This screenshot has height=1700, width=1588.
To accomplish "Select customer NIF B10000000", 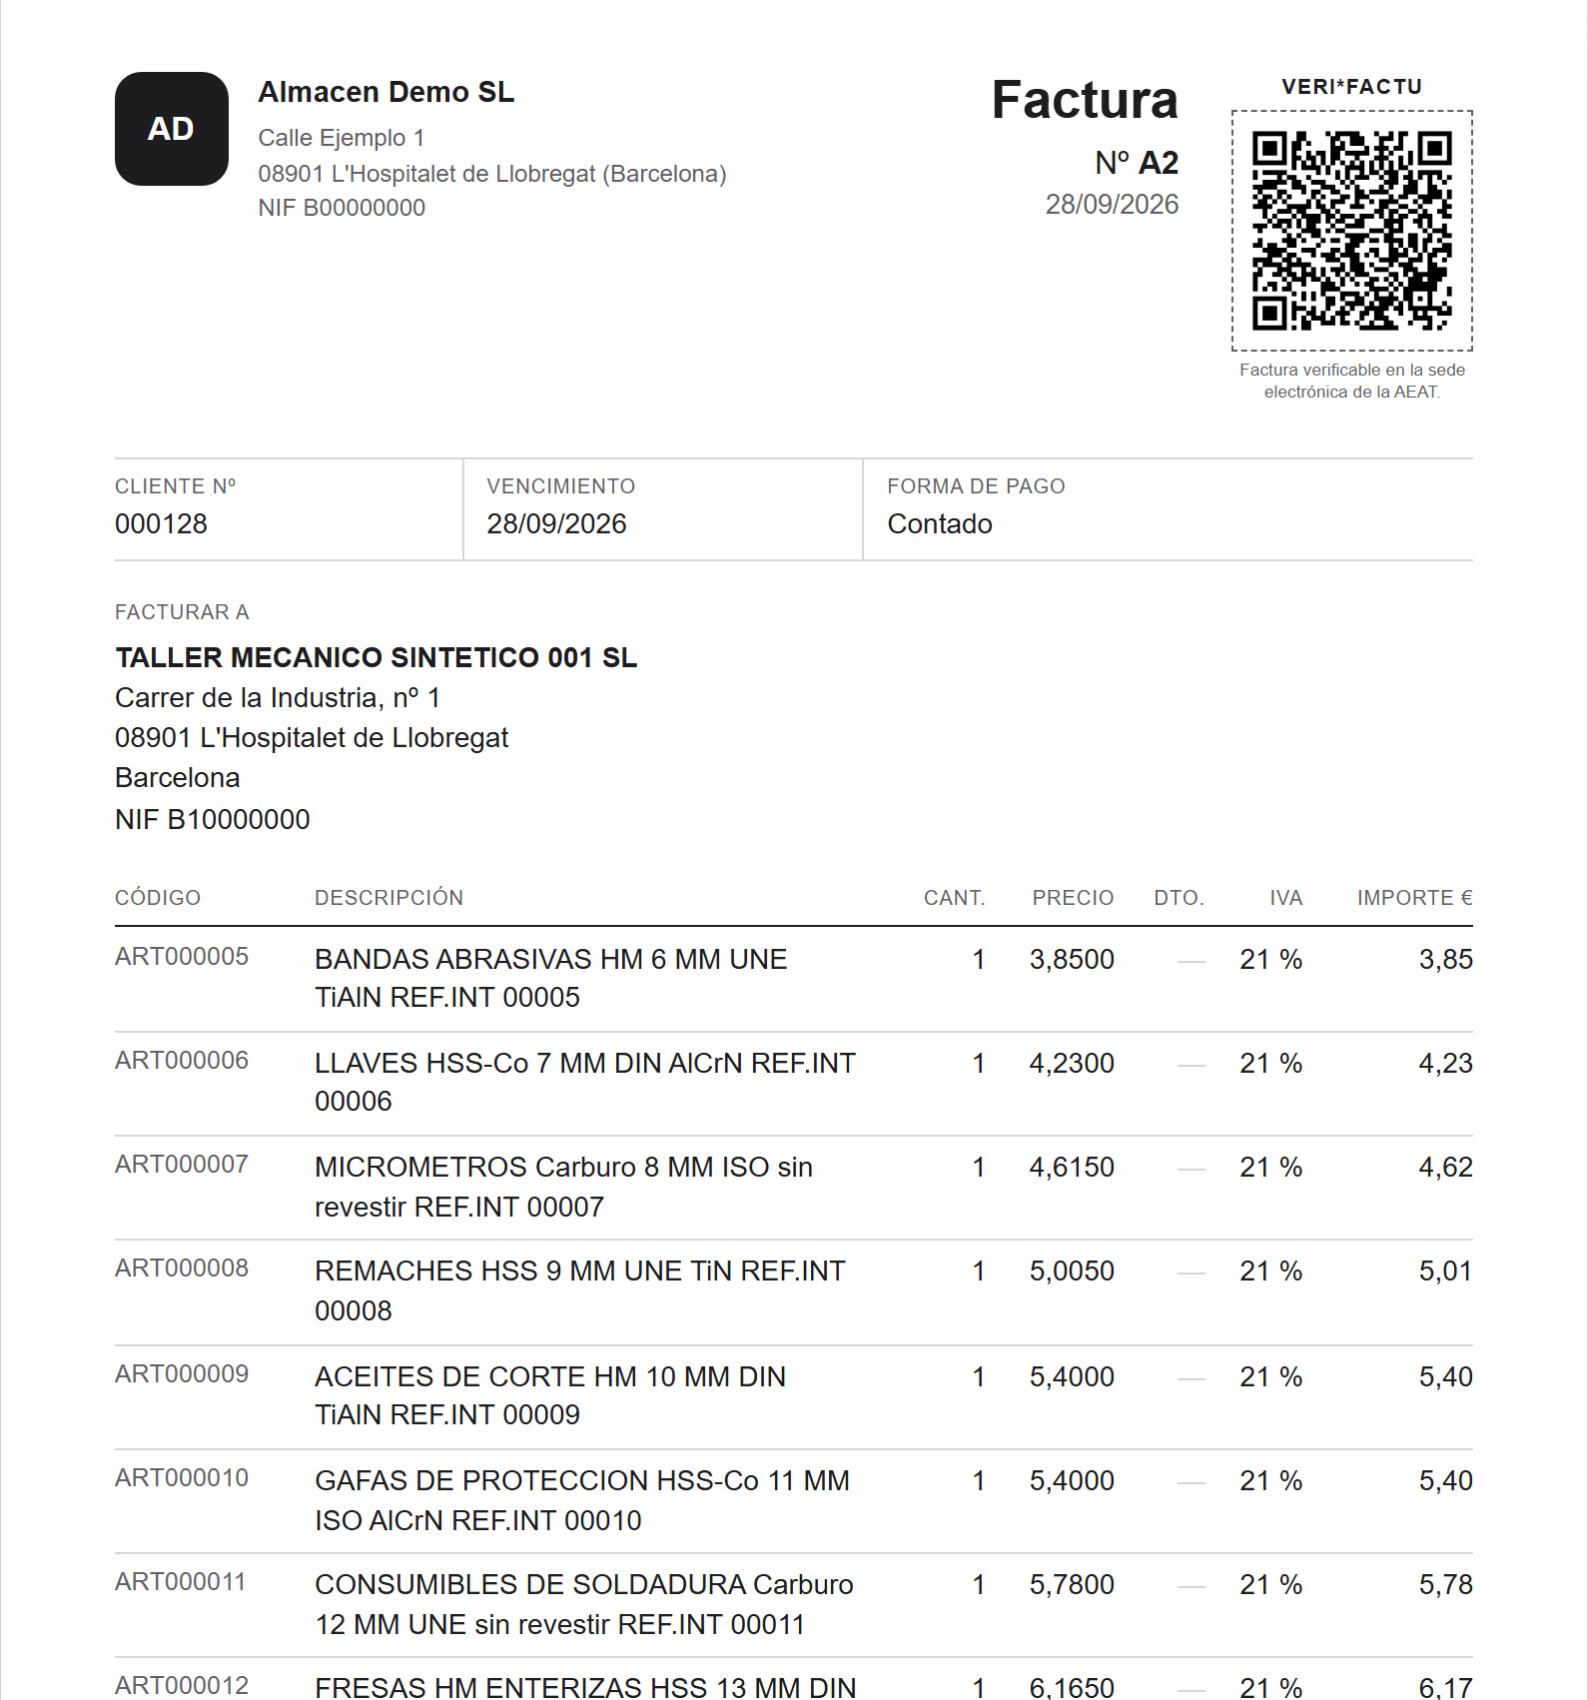I will (x=213, y=819).
